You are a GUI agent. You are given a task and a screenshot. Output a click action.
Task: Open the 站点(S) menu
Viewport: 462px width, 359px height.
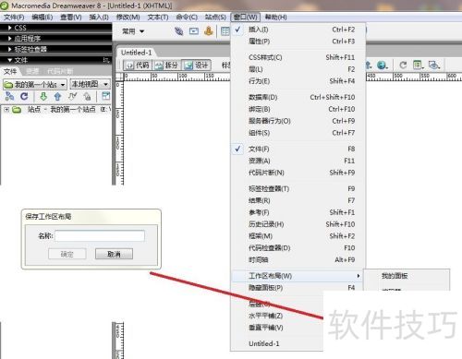pyautogui.click(x=215, y=18)
